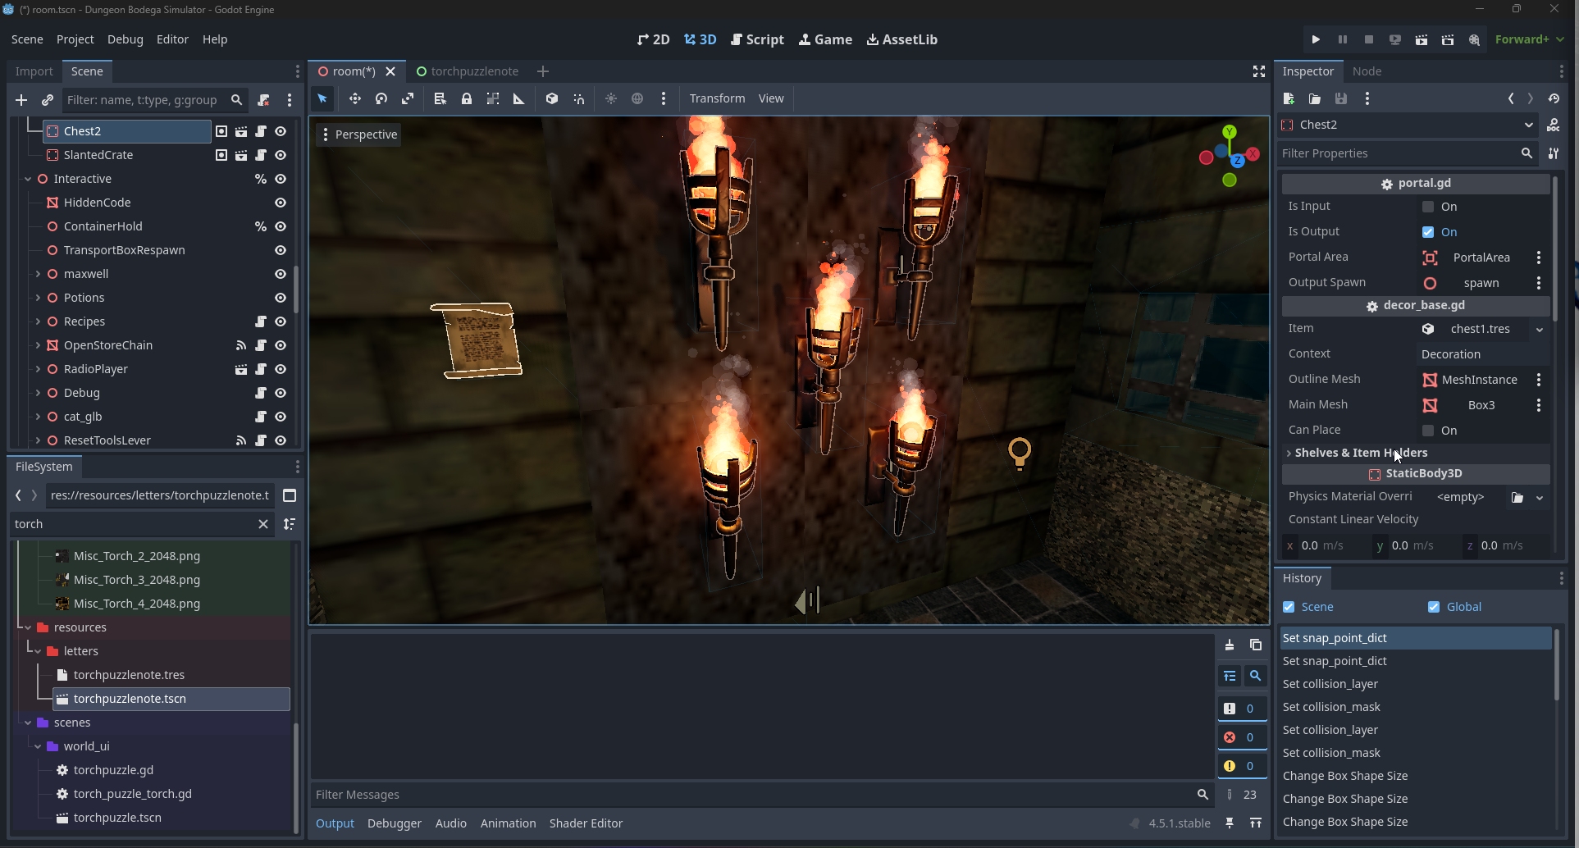1579x848 pixels.
Task: Click the Perspective viewport button
Action: coord(358,134)
